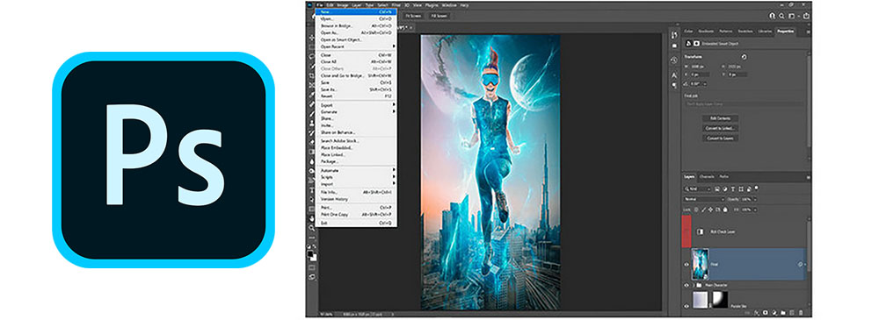Select the Eyedropper tool

click(x=312, y=95)
